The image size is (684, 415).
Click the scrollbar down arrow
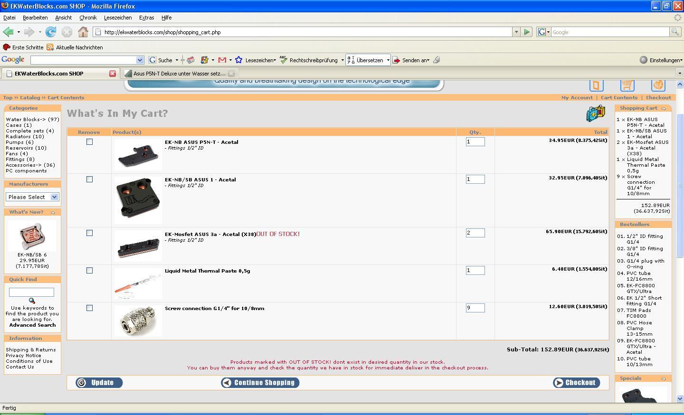680,399
